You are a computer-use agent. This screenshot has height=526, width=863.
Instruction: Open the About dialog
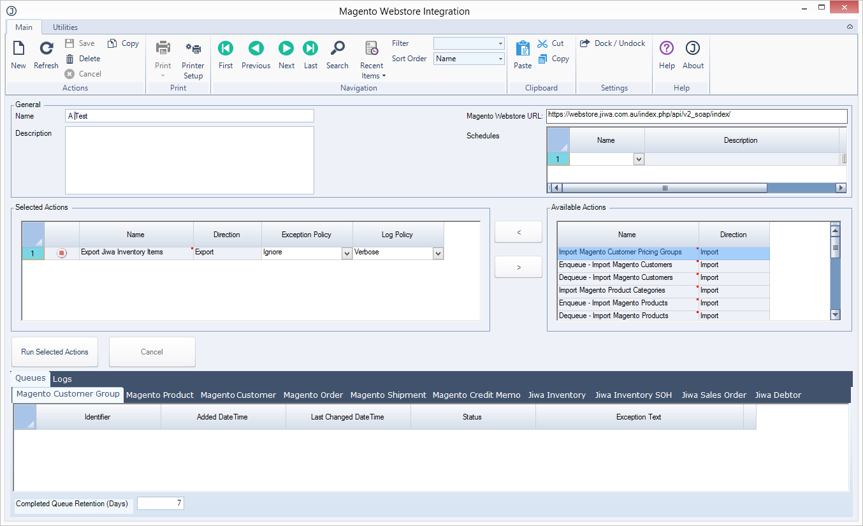point(693,49)
